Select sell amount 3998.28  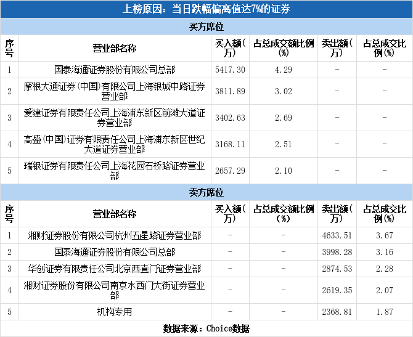click(x=337, y=252)
